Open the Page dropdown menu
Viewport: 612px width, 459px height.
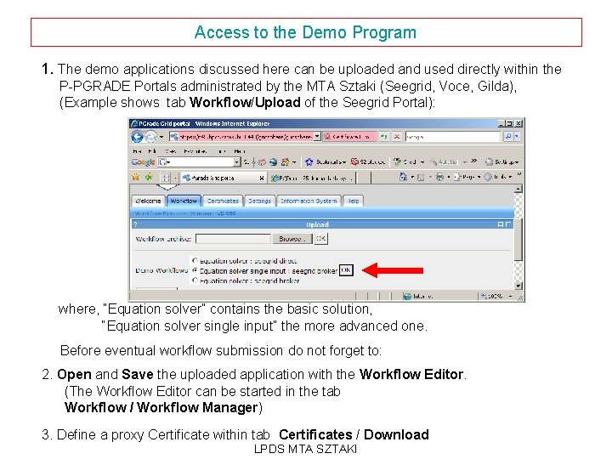pos(467,177)
